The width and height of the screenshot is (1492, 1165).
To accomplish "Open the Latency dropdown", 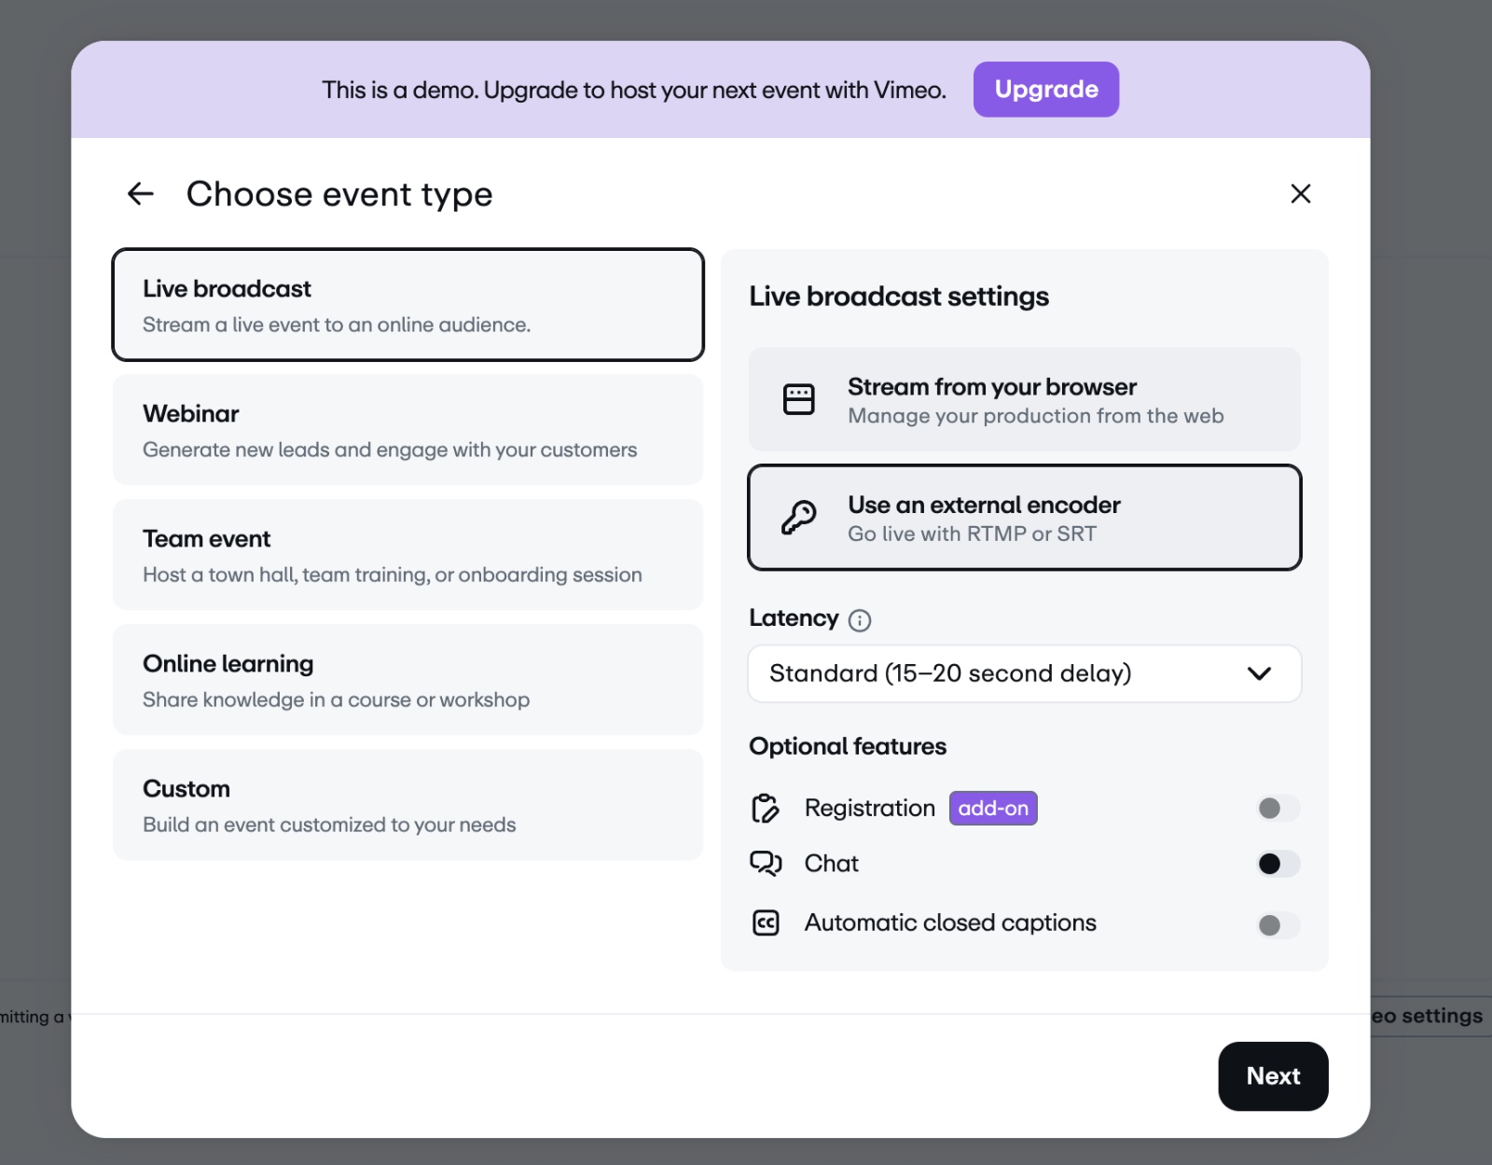I will (x=1024, y=673).
